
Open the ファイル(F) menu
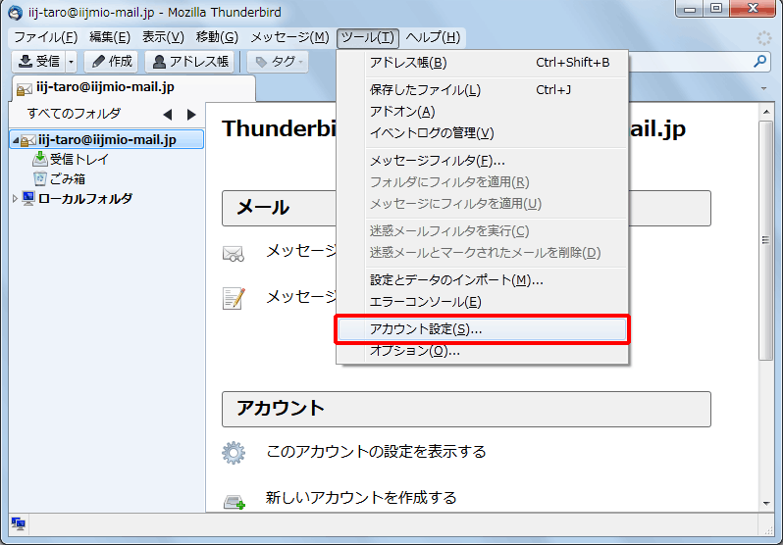(46, 37)
